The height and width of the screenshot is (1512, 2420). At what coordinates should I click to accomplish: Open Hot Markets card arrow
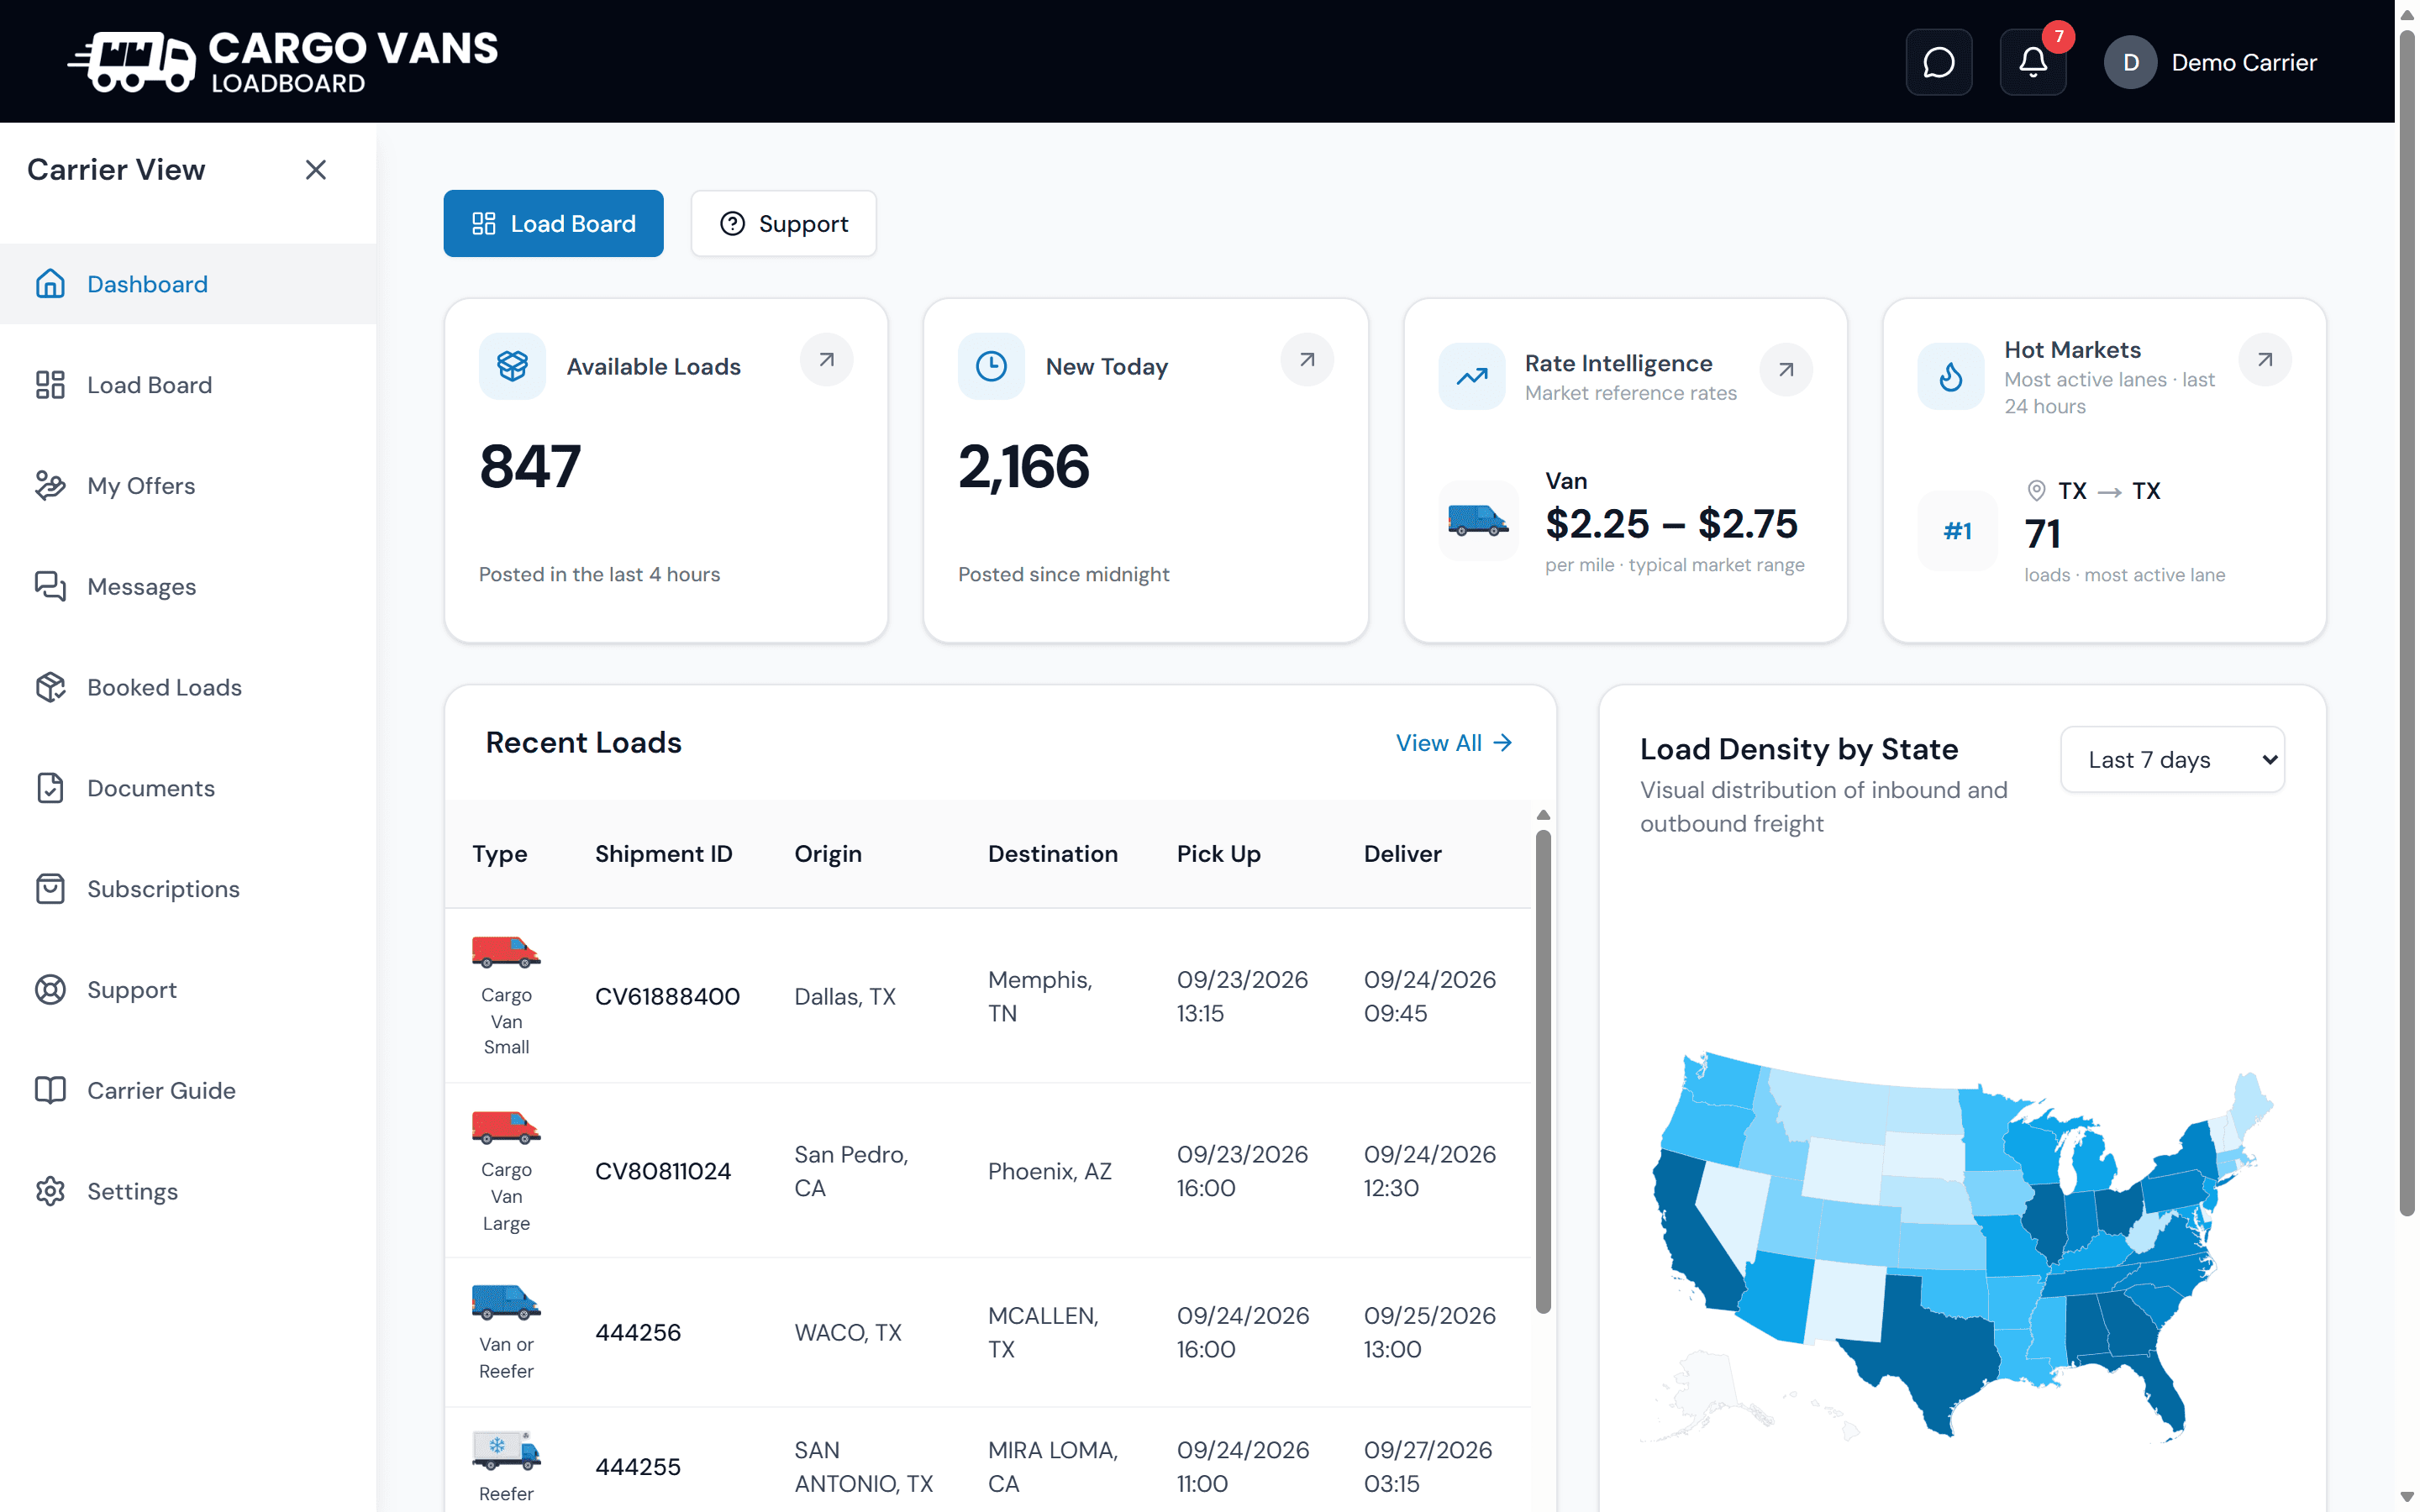(2265, 360)
